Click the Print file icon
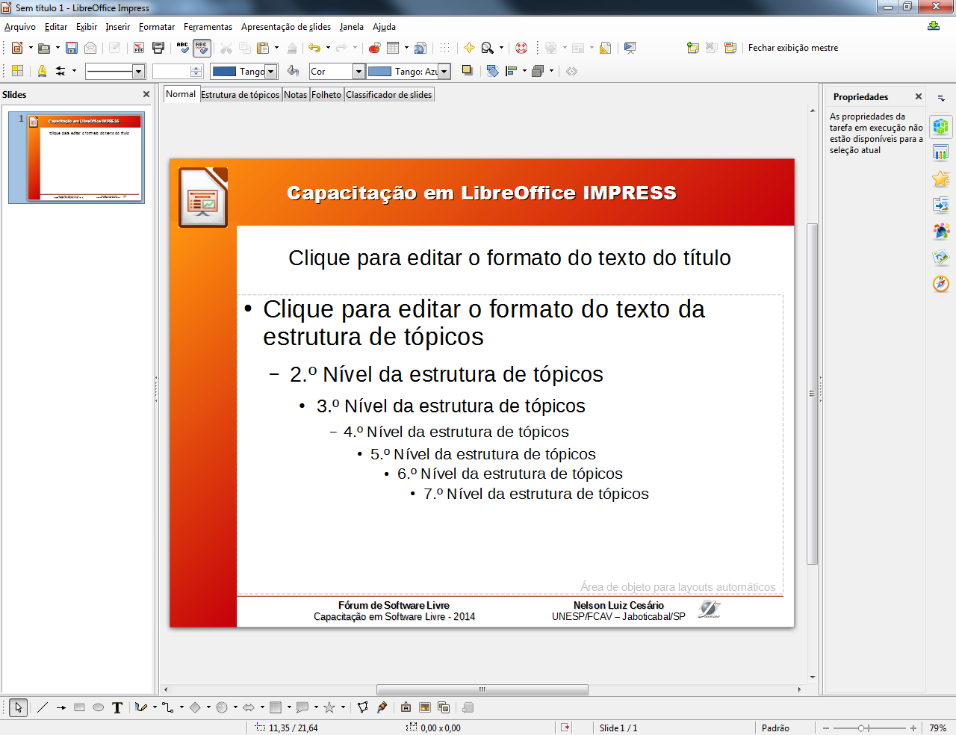The image size is (956, 735). [x=158, y=48]
